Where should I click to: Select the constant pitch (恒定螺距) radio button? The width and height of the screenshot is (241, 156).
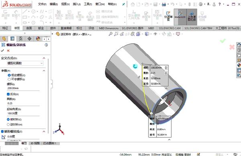[9, 75]
